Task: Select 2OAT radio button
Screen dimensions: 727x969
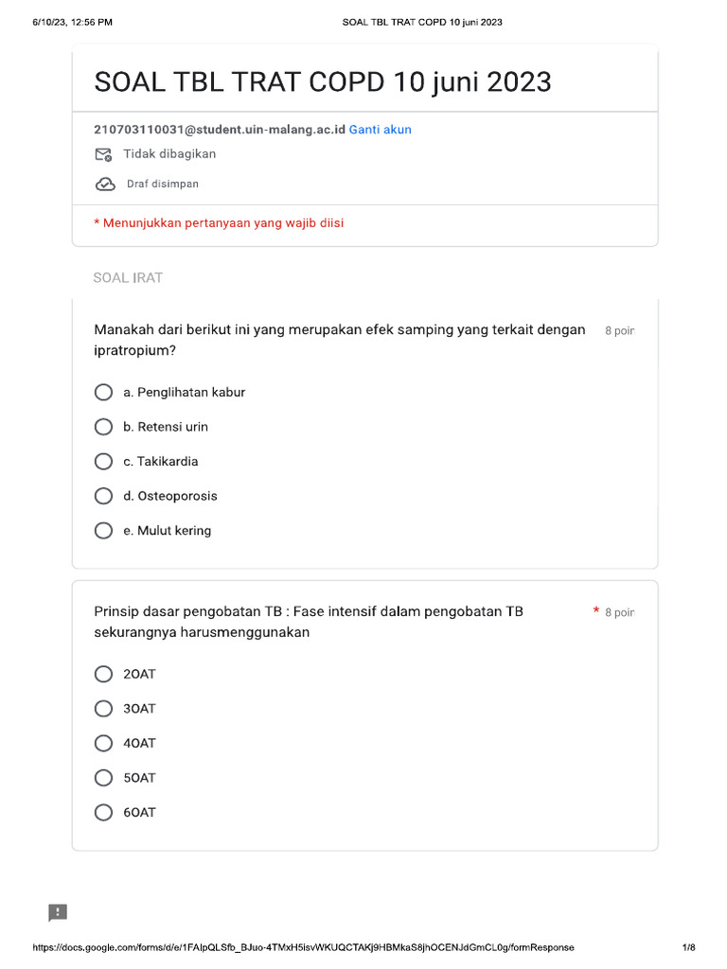Action: 104,674
